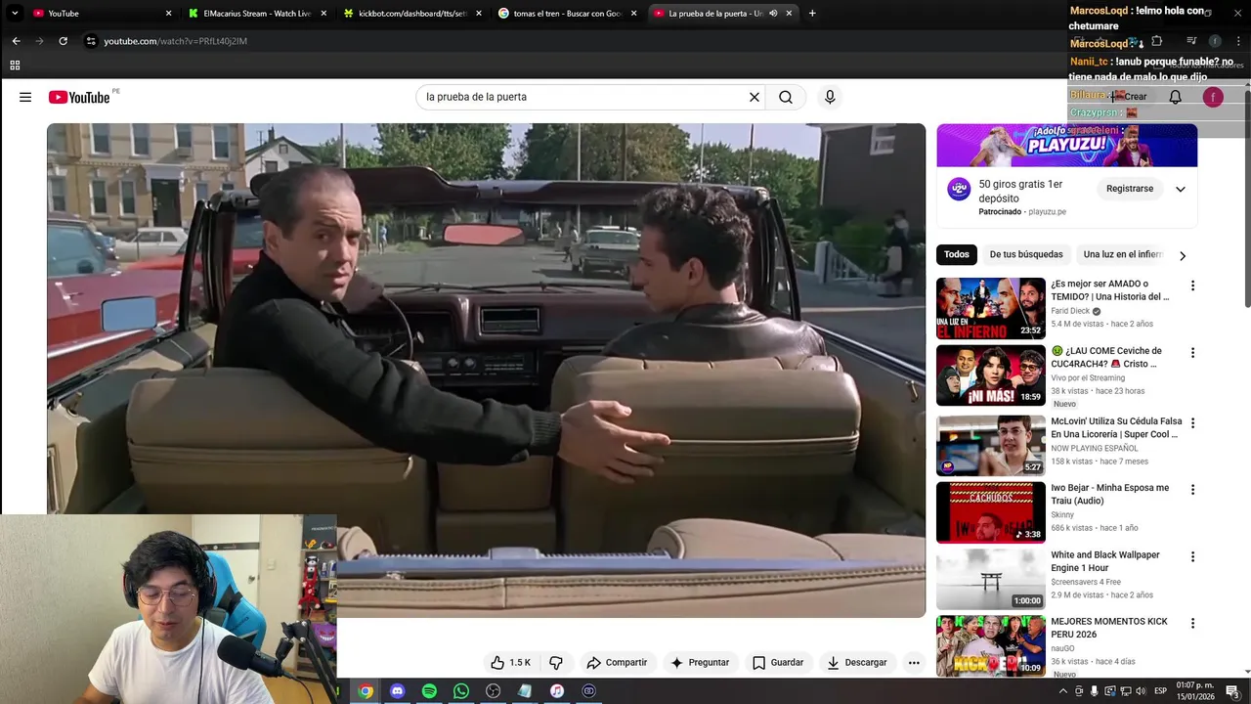Image resolution: width=1251 pixels, height=704 pixels.
Task: Select 'De tus búsquedas' filter chip
Action: point(1026,254)
